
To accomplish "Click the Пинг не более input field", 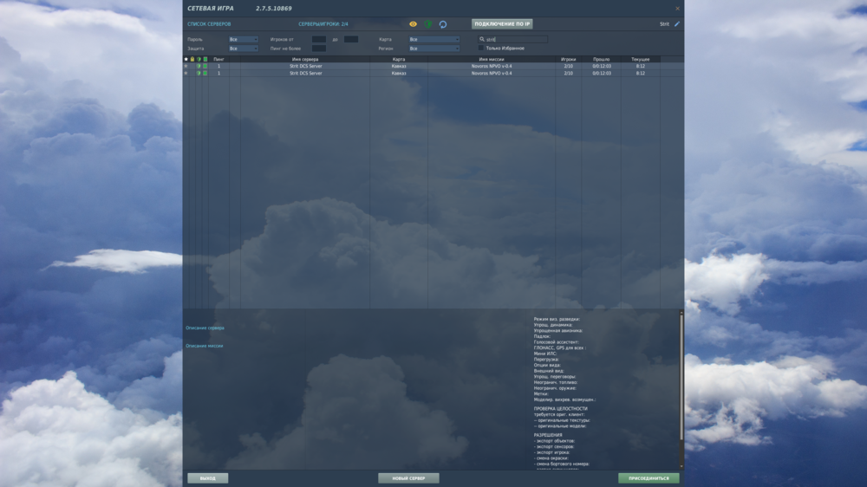I will click(x=319, y=48).
